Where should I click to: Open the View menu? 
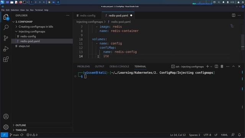[x=22, y=10]
